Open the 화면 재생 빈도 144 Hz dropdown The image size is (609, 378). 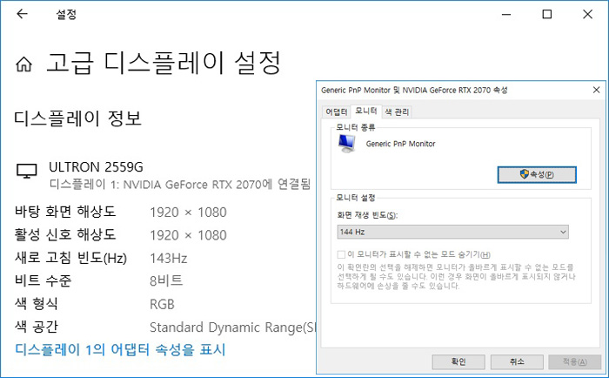[453, 232]
